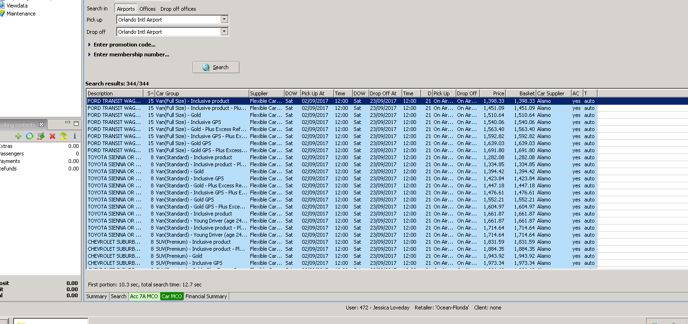Open the Financial Summary tab
Viewport: 688px width, 324px height.
click(206, 296)
